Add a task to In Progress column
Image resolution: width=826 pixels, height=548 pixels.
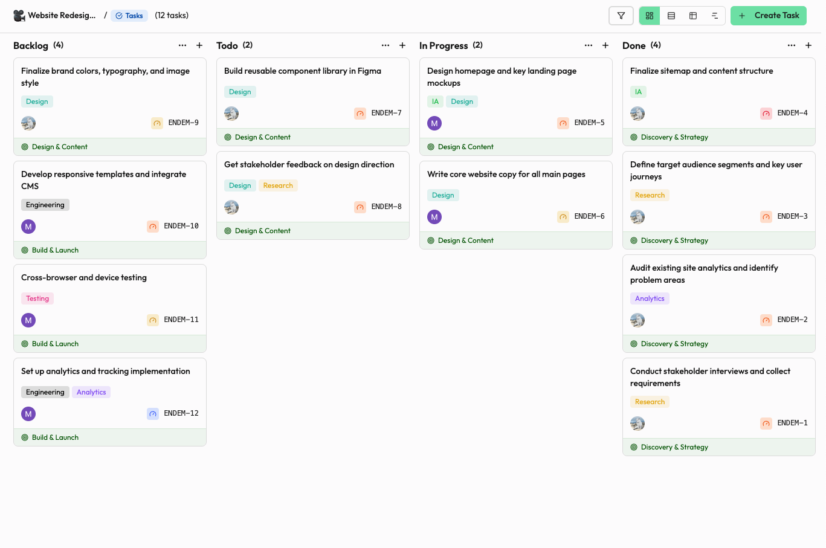pos(605,45)
